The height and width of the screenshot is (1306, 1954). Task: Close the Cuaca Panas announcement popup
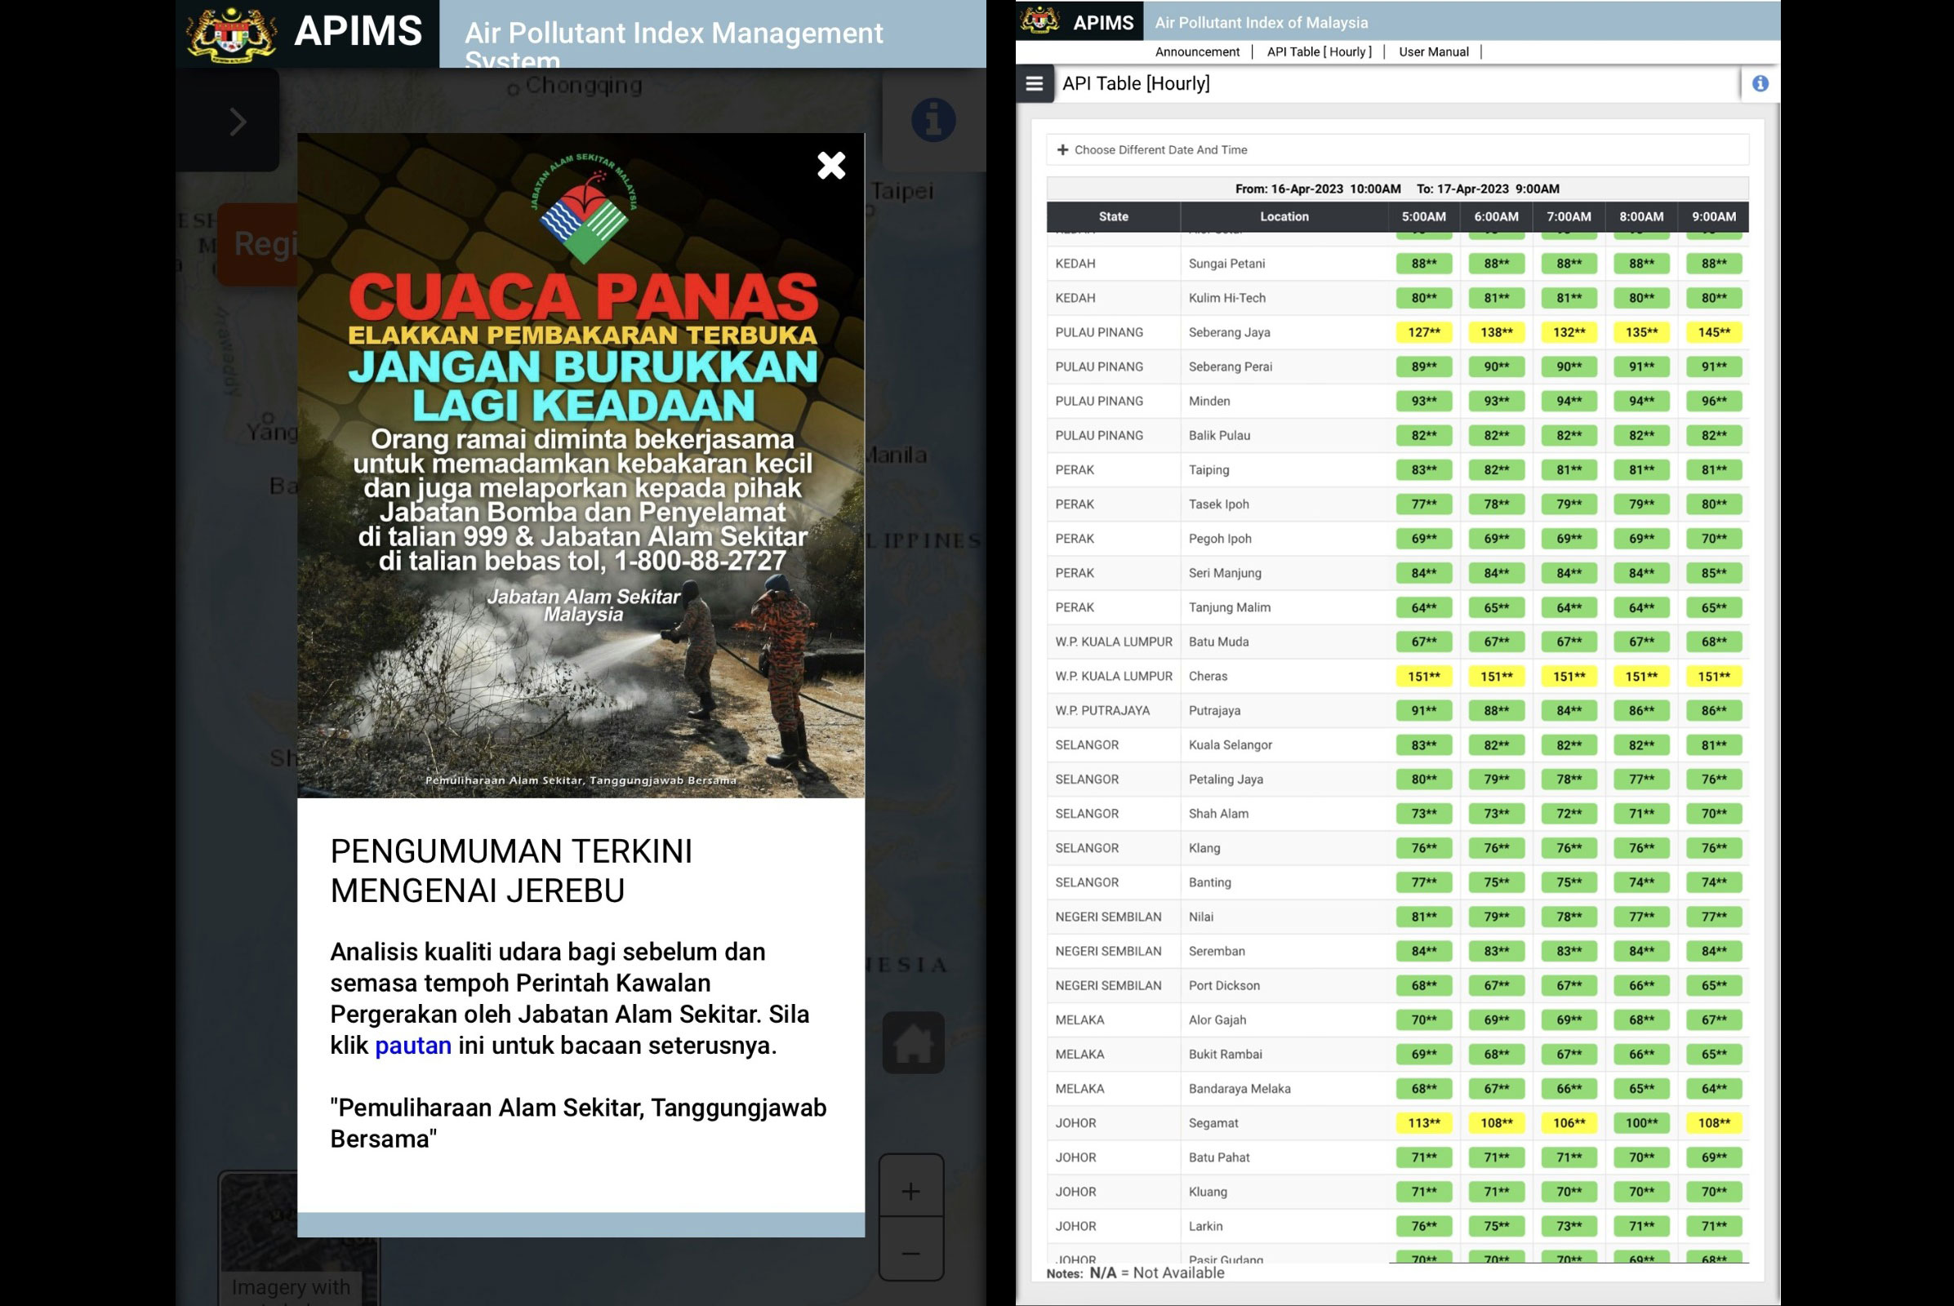830,166
